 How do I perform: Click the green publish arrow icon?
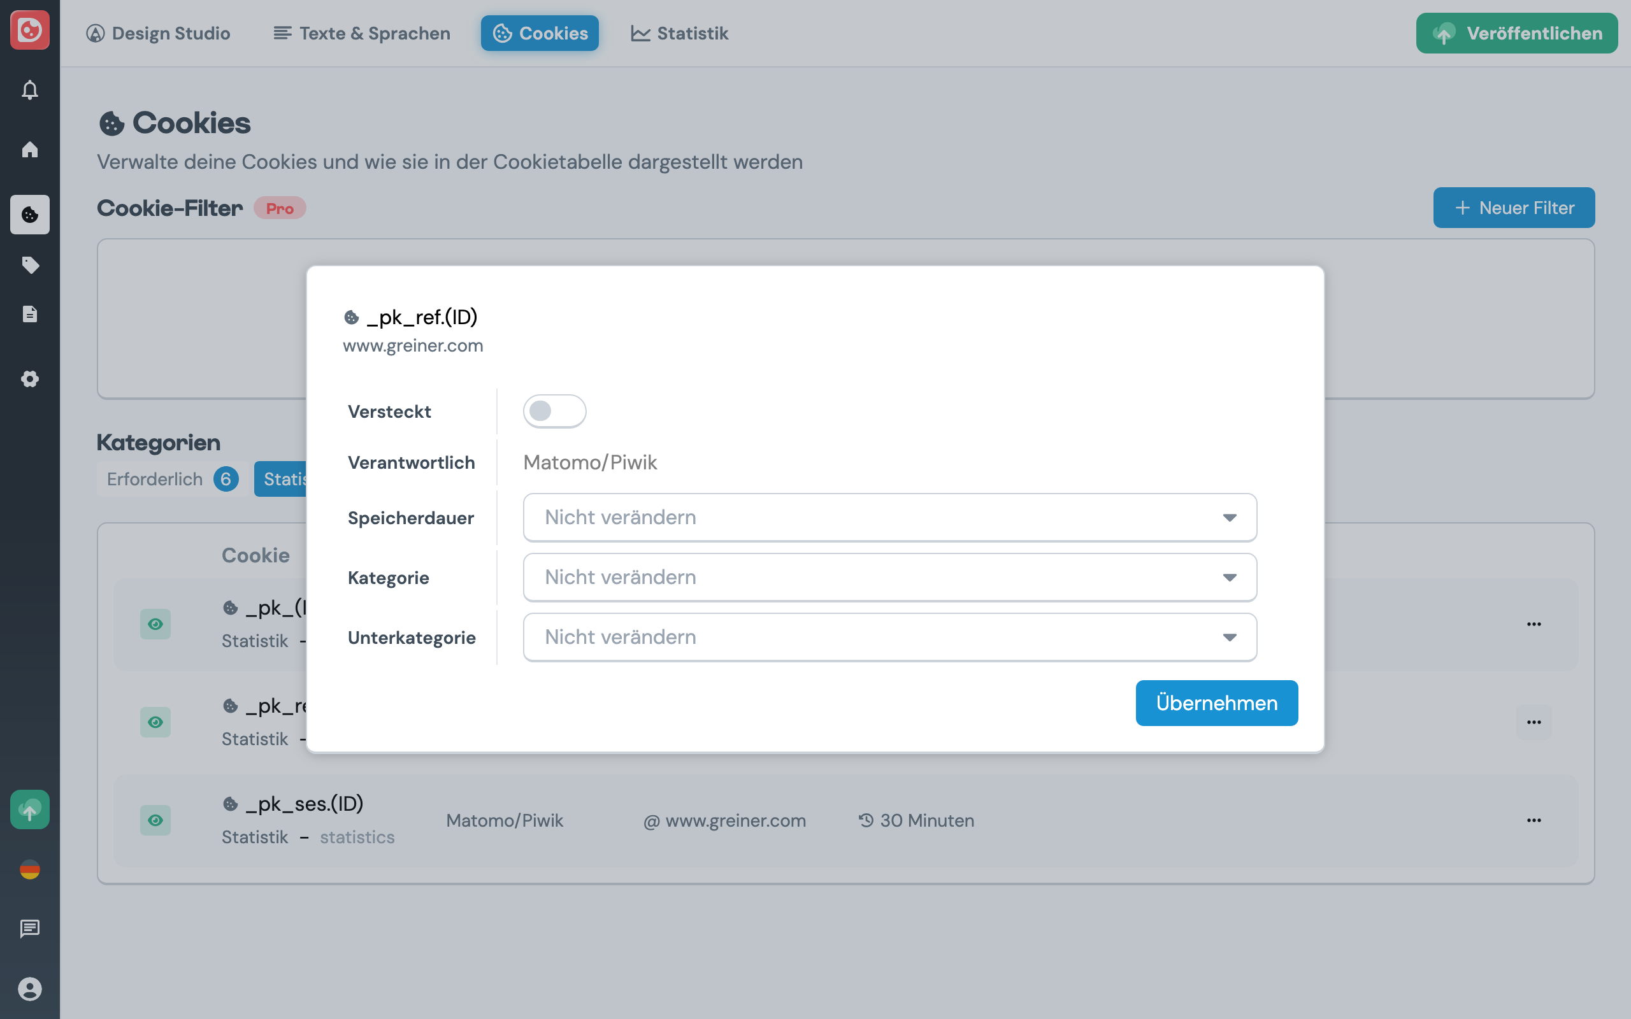click(x=30, y=809)
